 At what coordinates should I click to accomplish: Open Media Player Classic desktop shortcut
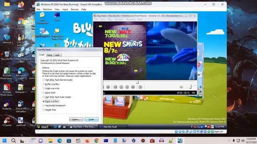pyautogui.click(x=21, y=57)
